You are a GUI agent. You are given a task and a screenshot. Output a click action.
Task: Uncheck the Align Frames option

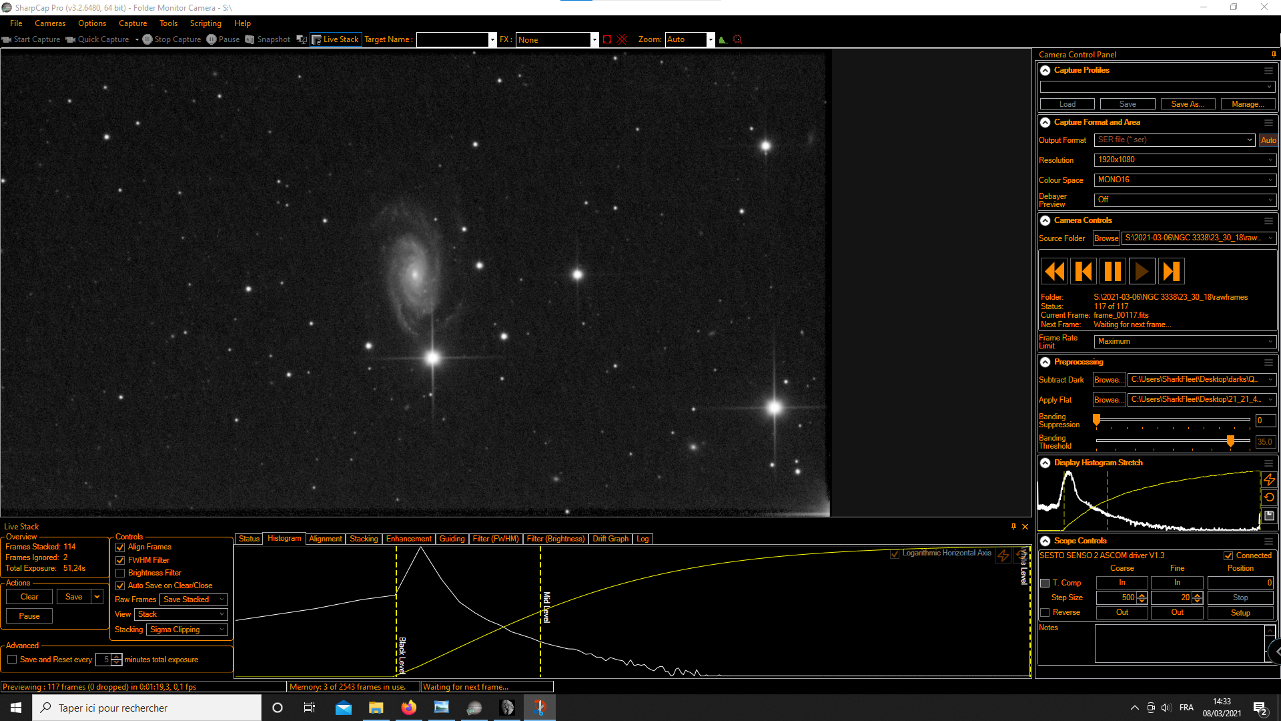(120, 547)
